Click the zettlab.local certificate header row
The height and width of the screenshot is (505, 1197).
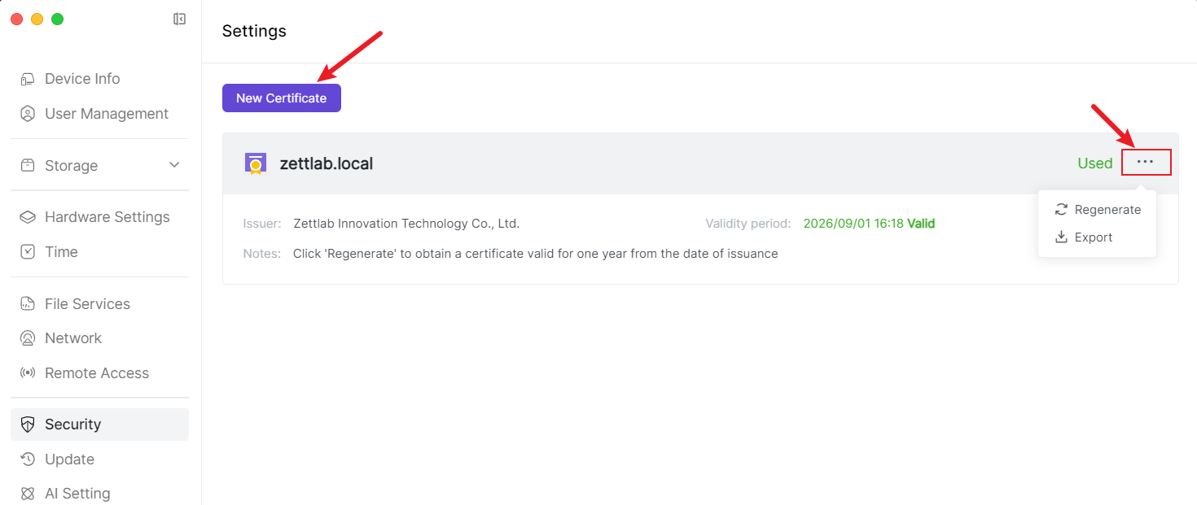click(x=651, y=163)
